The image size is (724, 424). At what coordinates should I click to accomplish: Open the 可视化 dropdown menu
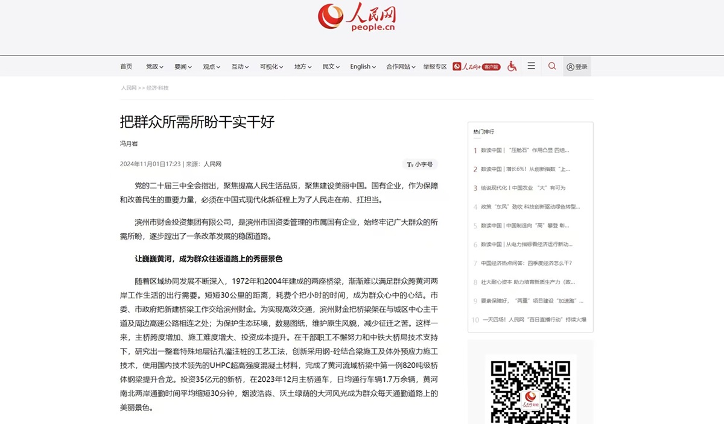[x=271, y=67]
